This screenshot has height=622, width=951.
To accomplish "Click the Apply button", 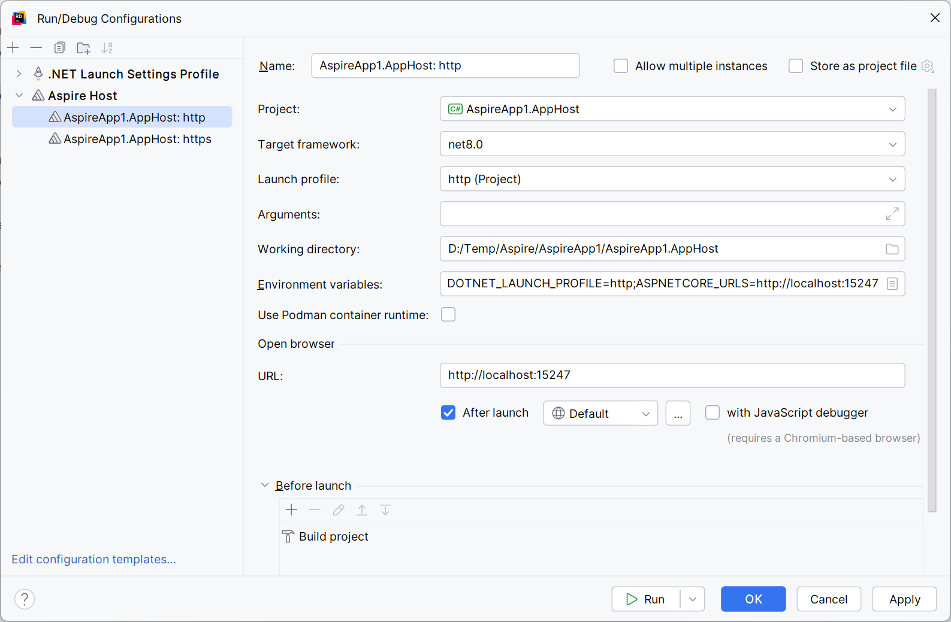I will pyautogui.click(x=904, y=599).
